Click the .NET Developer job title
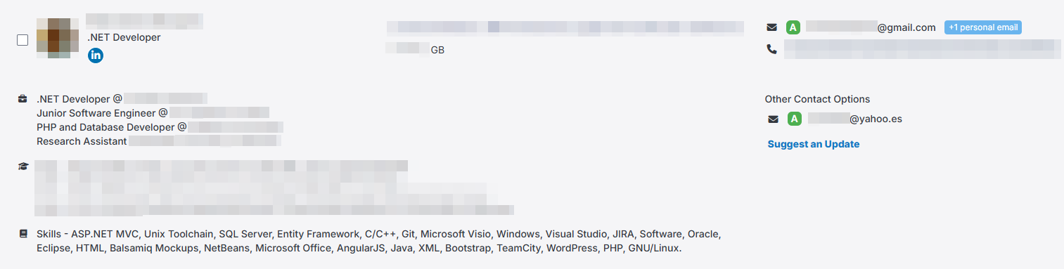1064x269 pixels. click(124, 37)
